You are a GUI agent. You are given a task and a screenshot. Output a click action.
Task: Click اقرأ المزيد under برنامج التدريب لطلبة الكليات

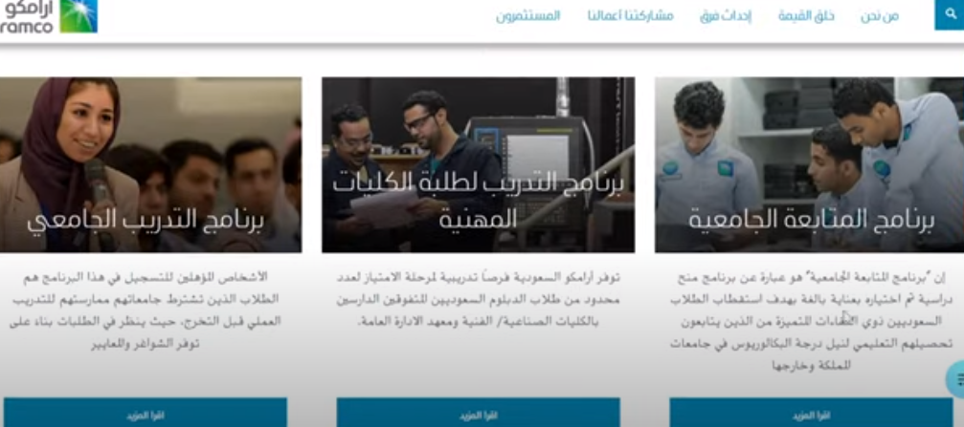[x=479, y=413]
